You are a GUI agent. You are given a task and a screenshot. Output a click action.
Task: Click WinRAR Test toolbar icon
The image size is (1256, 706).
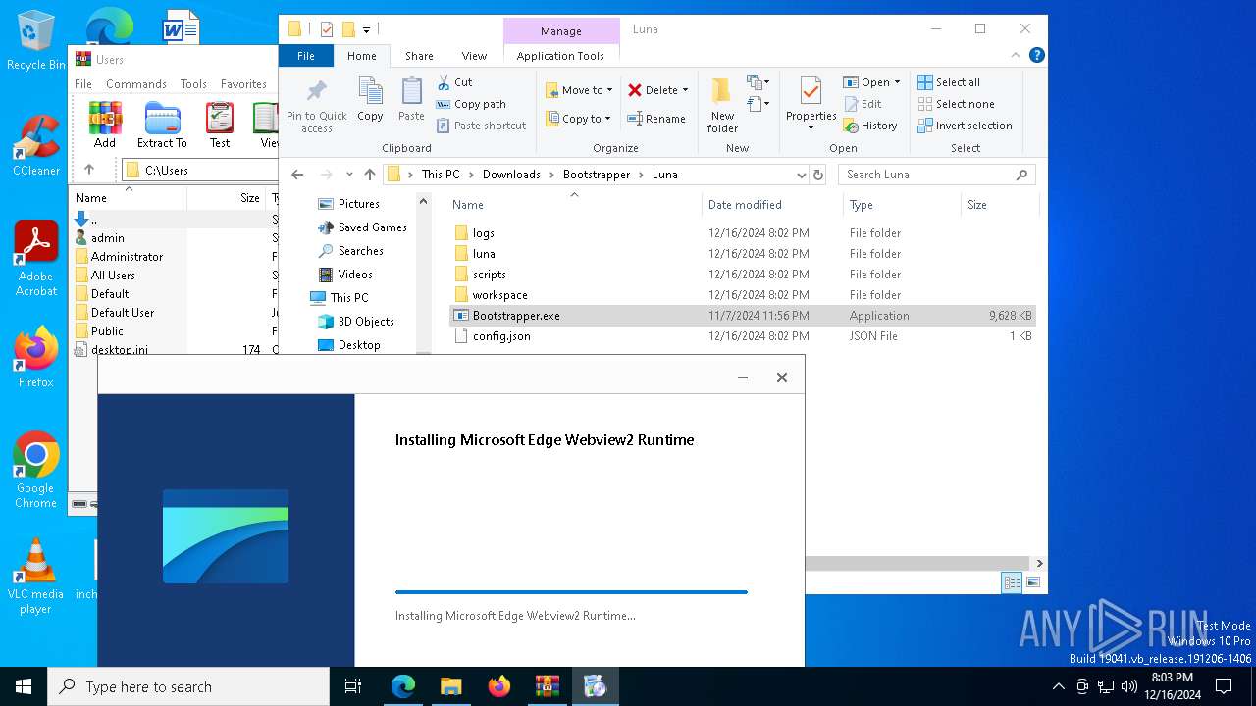click(220, 125)
